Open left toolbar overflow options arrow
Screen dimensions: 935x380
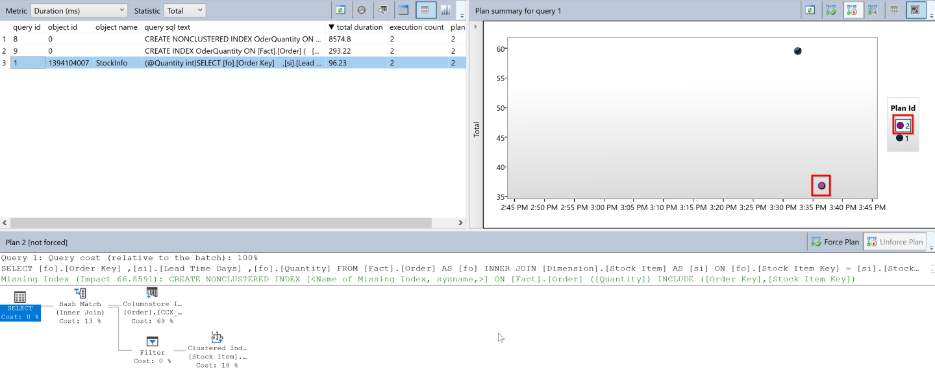pos(462,14)
